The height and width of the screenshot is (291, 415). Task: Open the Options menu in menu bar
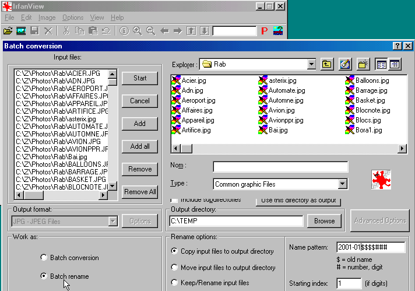[x=73, y=18]
